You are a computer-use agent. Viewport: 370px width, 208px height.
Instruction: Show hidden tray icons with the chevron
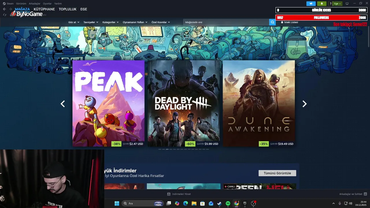click(333, 203)
